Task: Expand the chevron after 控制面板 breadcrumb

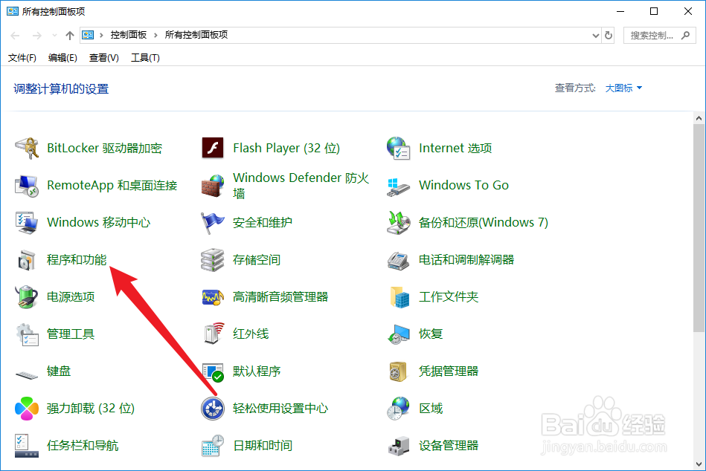Action: pyautogui.click(x=155, y=35)
